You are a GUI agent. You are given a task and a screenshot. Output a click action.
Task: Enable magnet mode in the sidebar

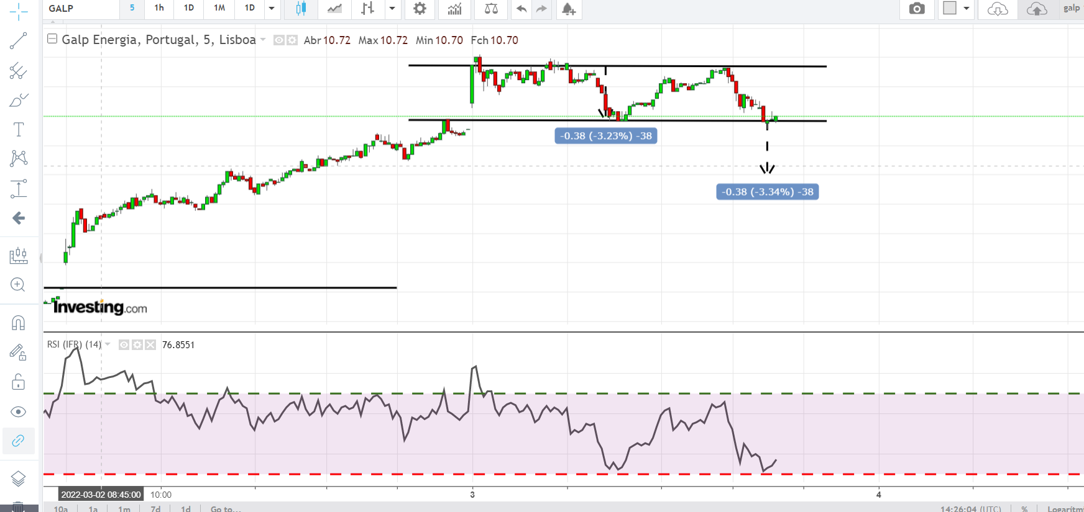[x=18, y=323]
